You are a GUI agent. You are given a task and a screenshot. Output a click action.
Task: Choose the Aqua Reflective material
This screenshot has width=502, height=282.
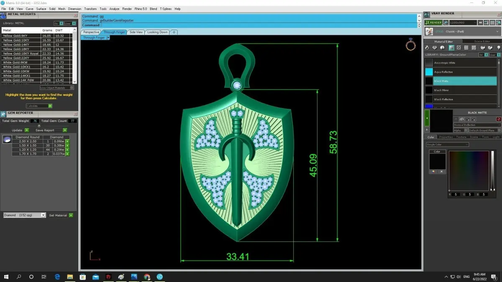(461, 72)
